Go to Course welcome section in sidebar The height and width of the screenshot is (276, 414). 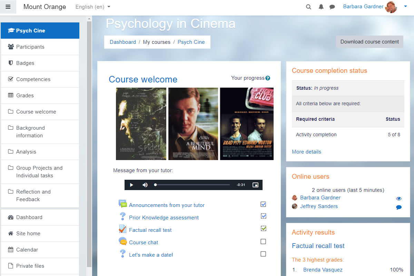40,111
